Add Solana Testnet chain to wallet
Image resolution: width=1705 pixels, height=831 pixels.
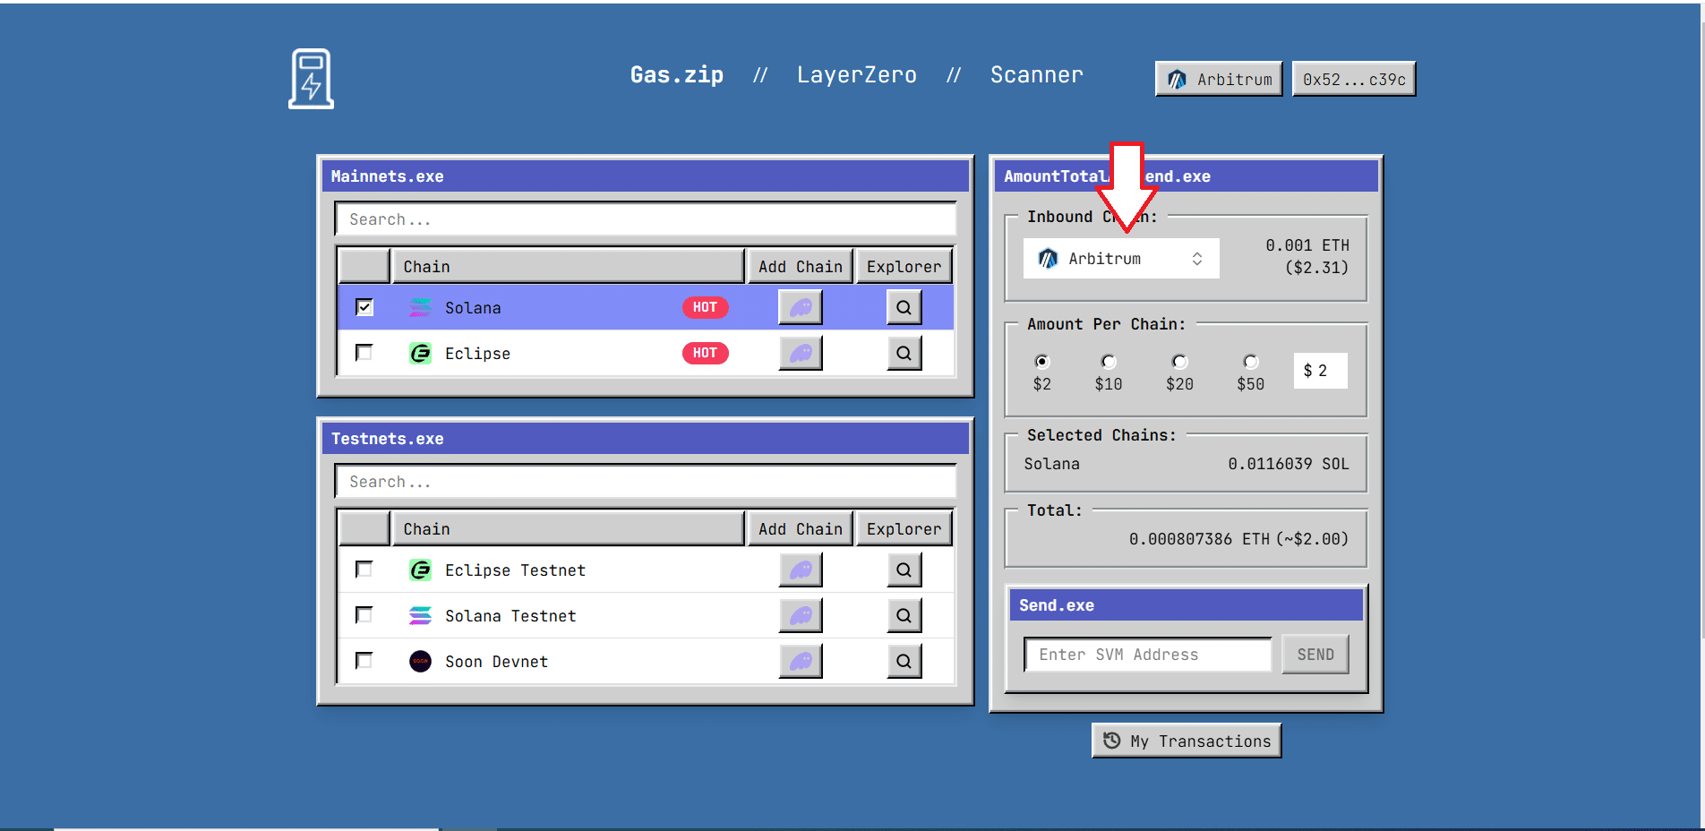801,615
